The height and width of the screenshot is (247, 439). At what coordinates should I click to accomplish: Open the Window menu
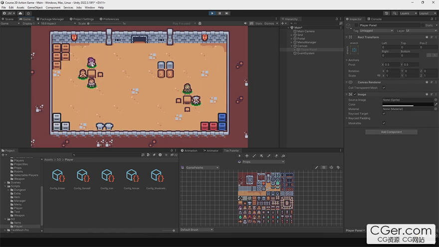pos(90,7)
